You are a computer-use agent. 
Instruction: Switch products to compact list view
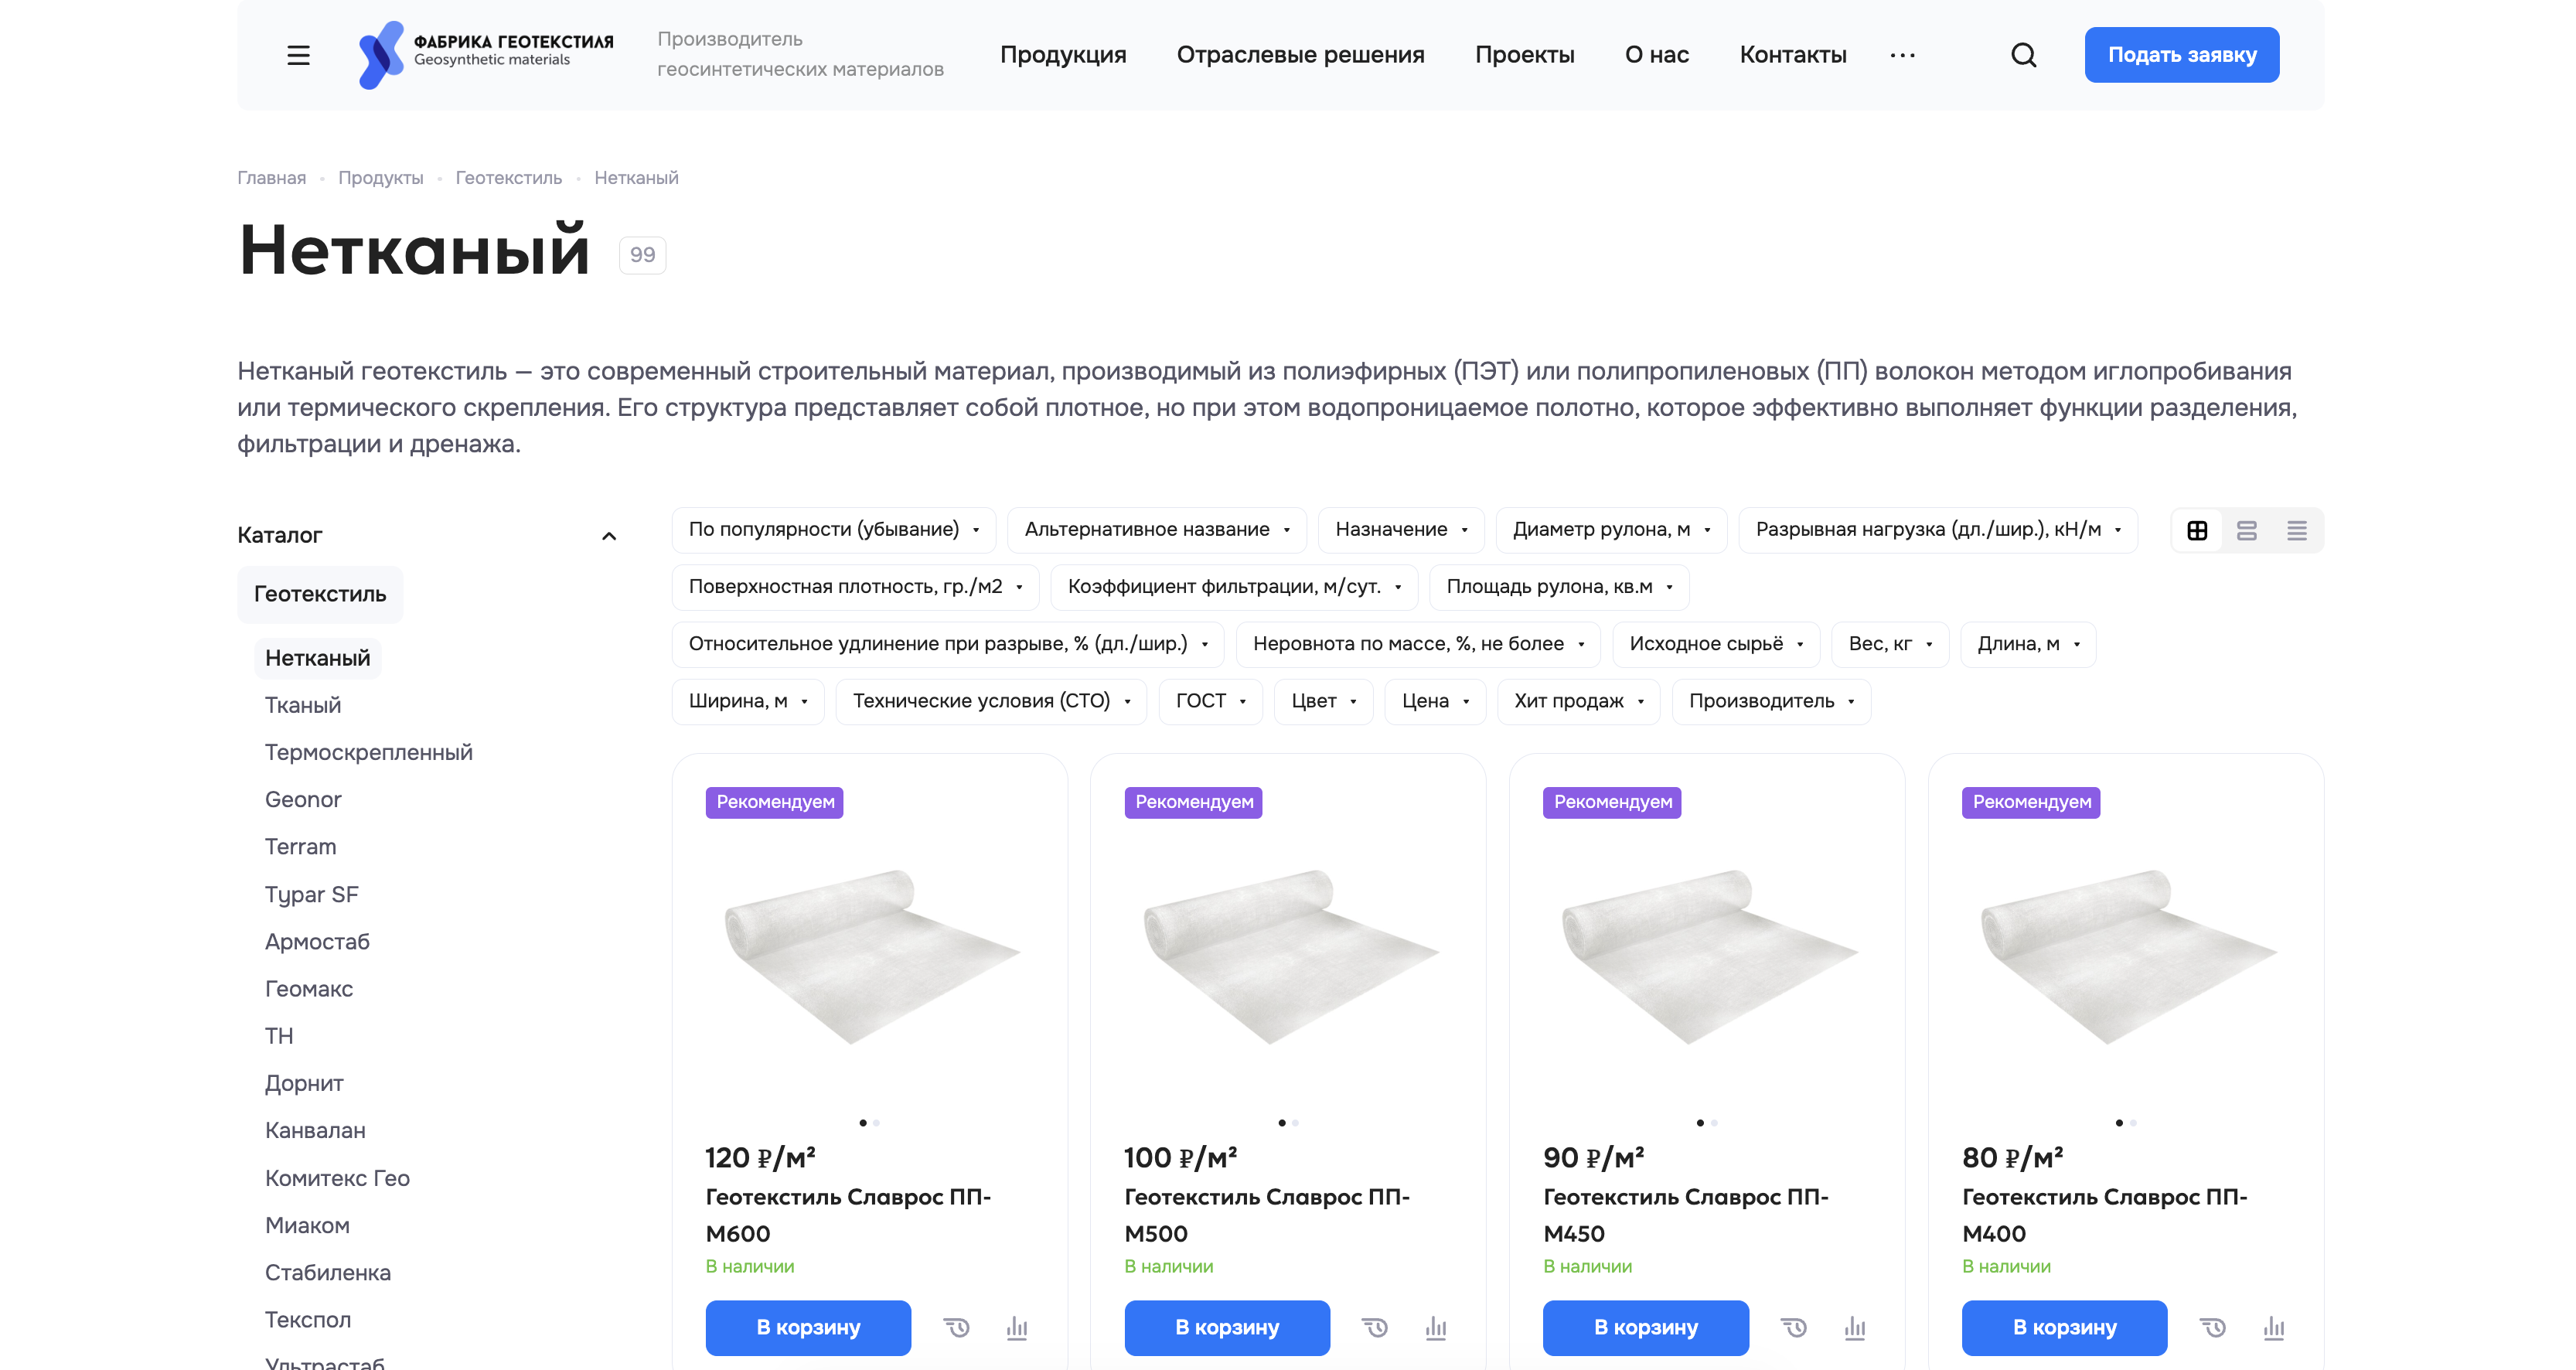coord(2296,530)
